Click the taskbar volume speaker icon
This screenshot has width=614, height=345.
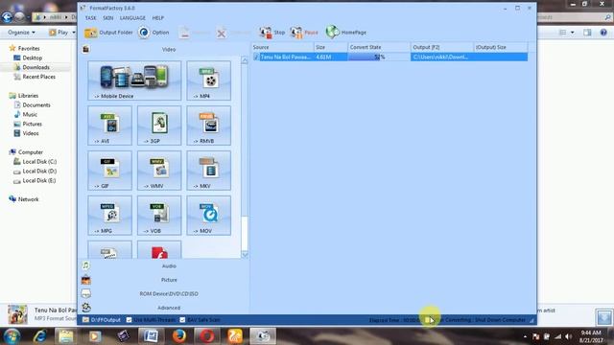pyautogui.click(x=568, y=336)
